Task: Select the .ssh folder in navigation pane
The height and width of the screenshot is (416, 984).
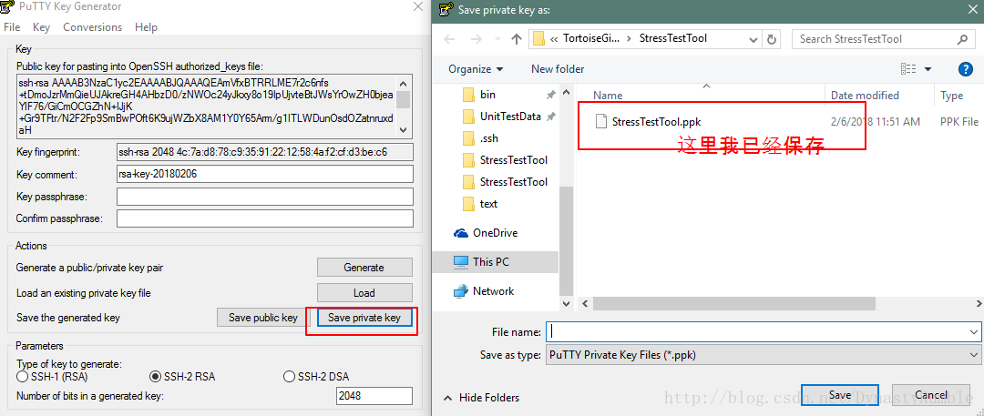Action: (x=489, y=138)
